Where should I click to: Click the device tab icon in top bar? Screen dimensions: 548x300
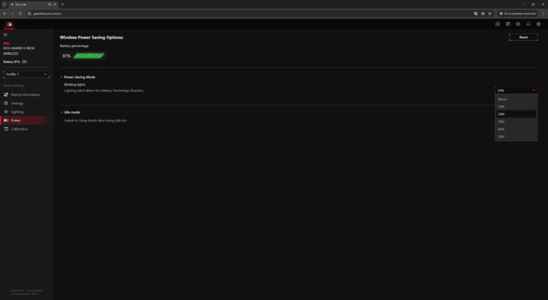[x=9, y=24]
